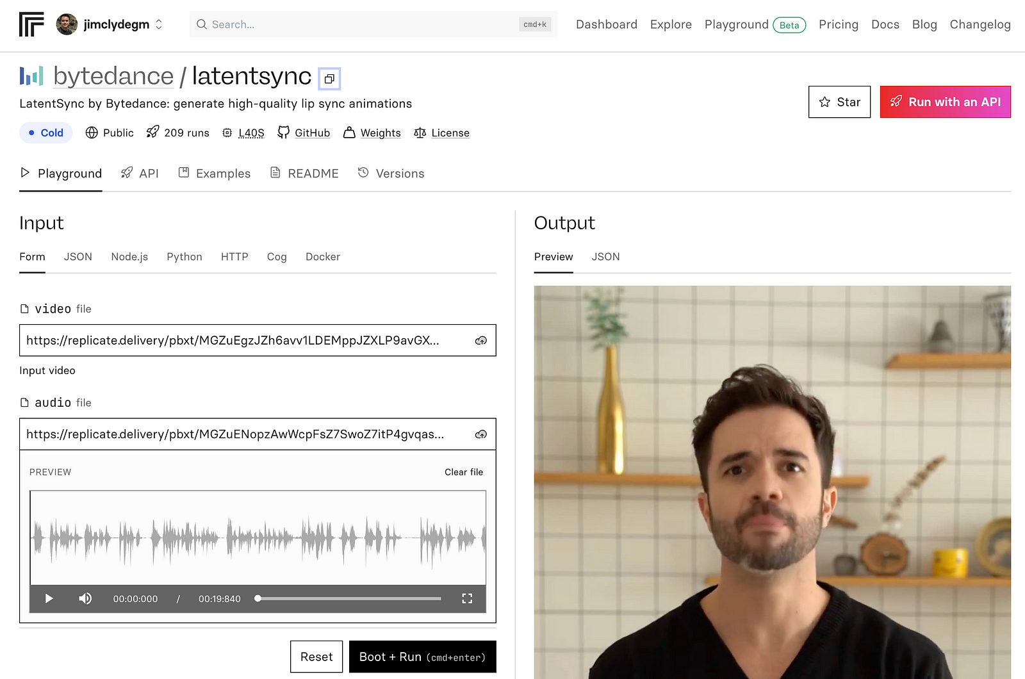Switch Output view to JSON
This screenshot has width=1025, height=679.
tap(605, 257)
